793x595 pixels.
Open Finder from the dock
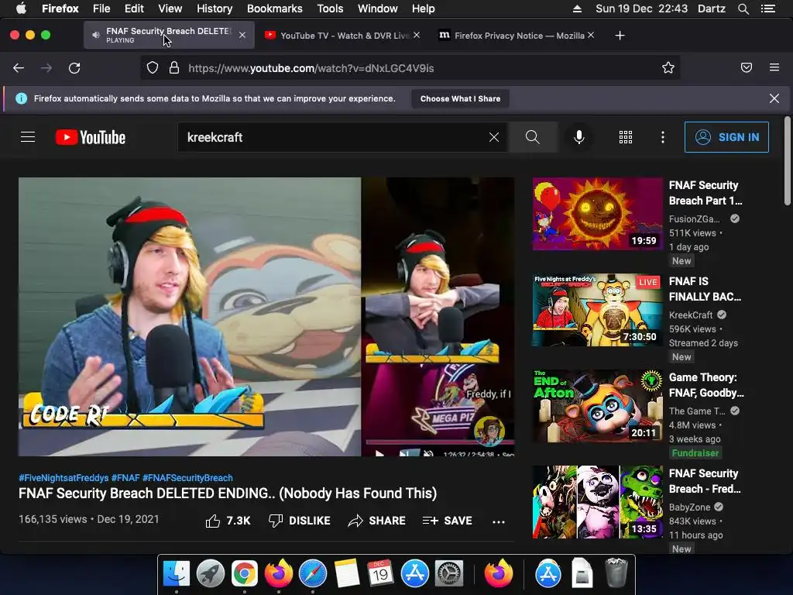click(x=177, y=573)
